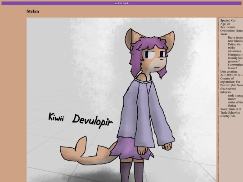The height and width of the screenshot is (182, 243).
Task: Select the 'Manipulative' trait entry
Action: (x=235, y=58)
